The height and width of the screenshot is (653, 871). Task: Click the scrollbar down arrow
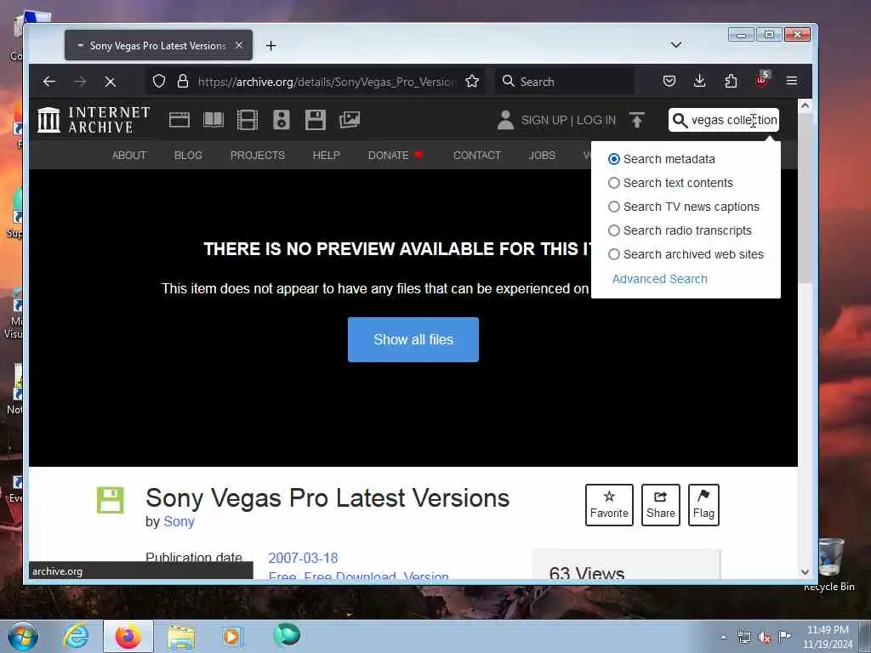tap(805, 572)
